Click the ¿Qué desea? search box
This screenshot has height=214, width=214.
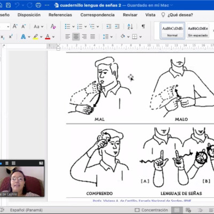tap(180, 15)
